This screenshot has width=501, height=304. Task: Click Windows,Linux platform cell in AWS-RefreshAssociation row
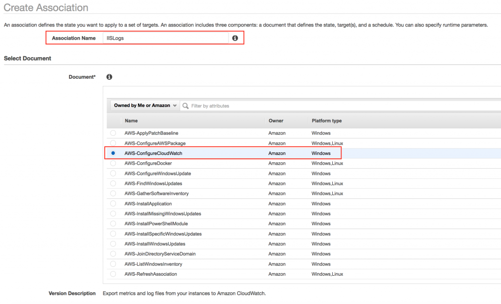327,274
